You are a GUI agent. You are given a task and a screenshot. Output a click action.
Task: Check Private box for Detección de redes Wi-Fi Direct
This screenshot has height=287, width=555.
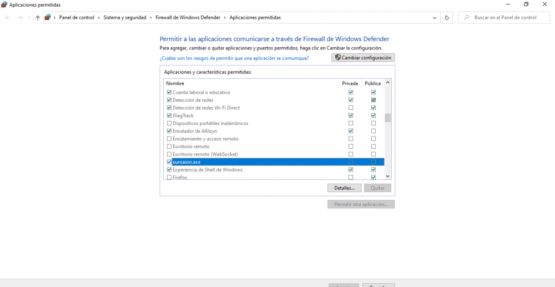pos(351,108)
